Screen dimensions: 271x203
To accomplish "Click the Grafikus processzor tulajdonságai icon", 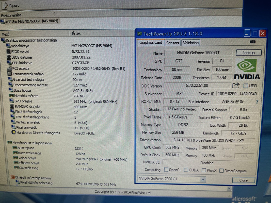I will [x=3, y=40].
